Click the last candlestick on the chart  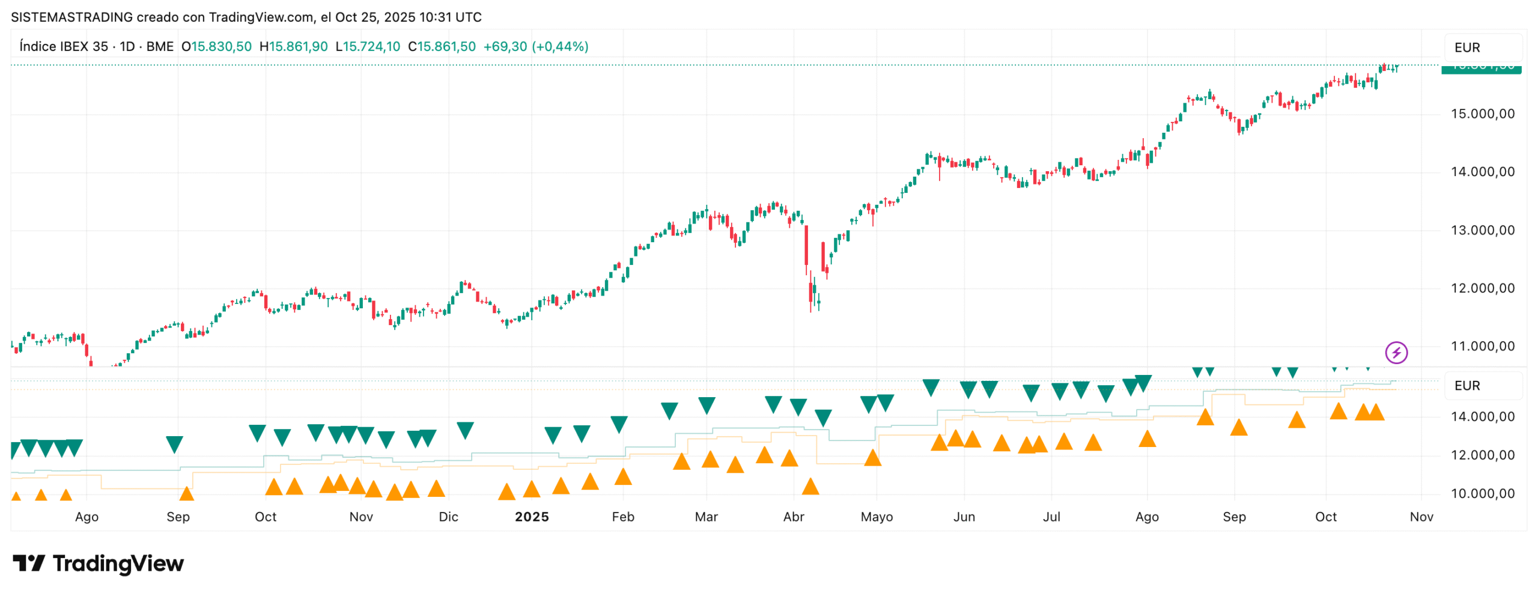pos(1397,67)
